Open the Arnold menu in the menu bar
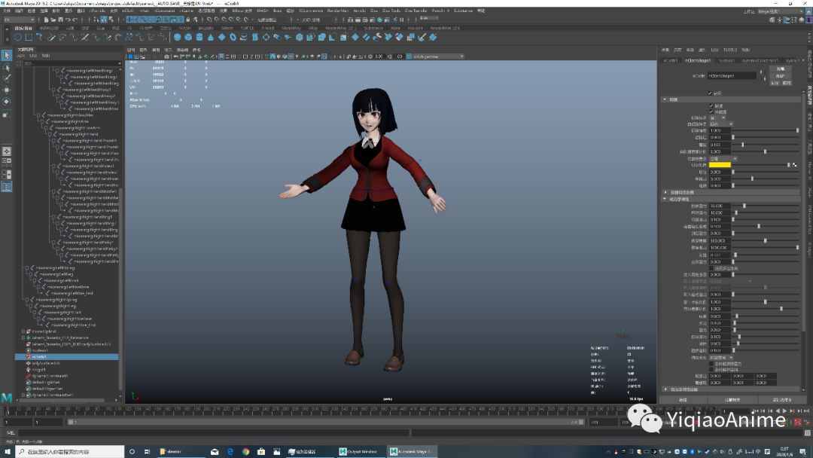 tap(359, 11)
